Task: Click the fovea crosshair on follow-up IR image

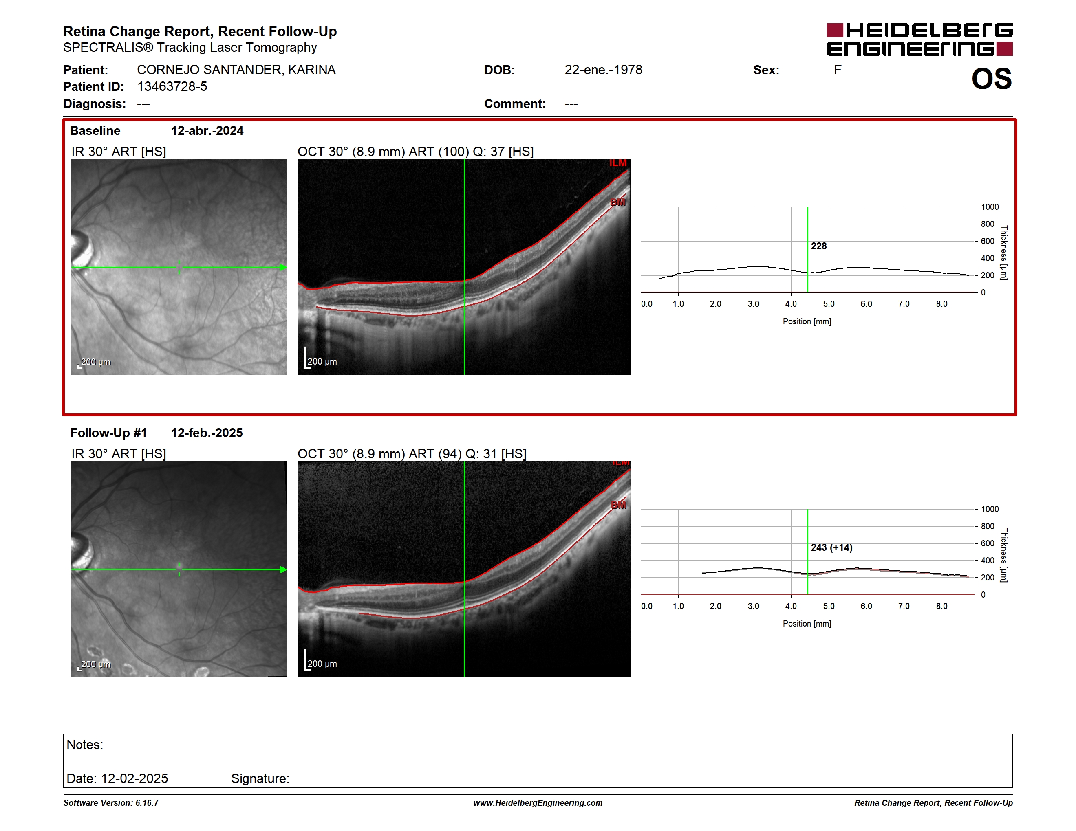Action: pos(179,569)
